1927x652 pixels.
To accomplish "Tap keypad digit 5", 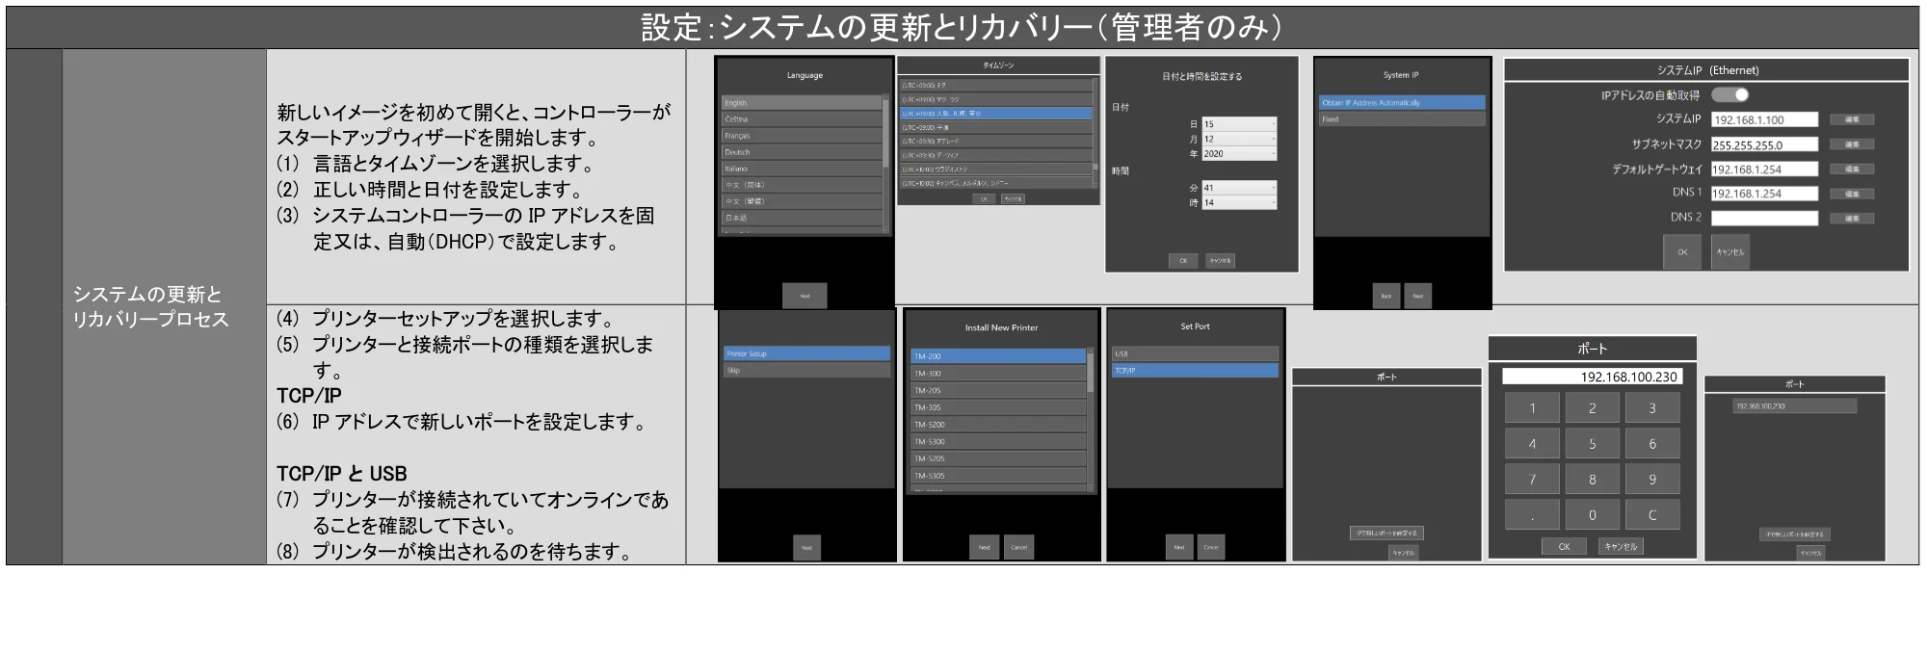I will click(1593, 444).
